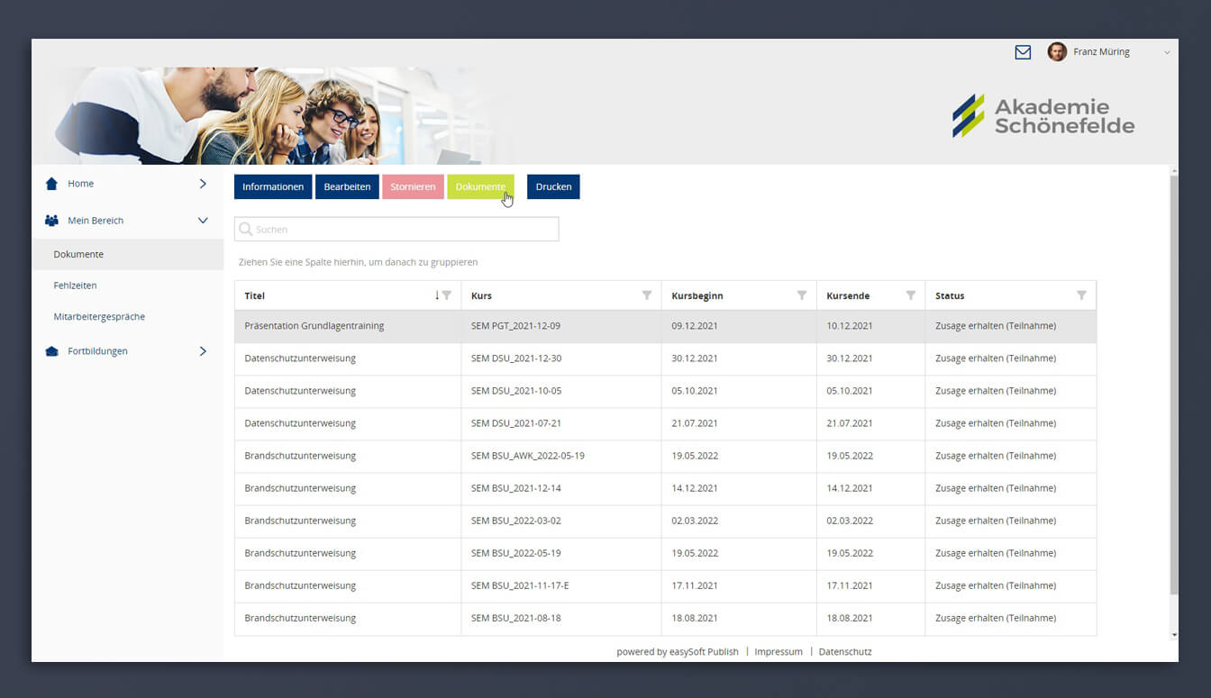Click the grouping drop area hint text
The width and height of the screenshot is (1211, 698).
tap(359, 262)
